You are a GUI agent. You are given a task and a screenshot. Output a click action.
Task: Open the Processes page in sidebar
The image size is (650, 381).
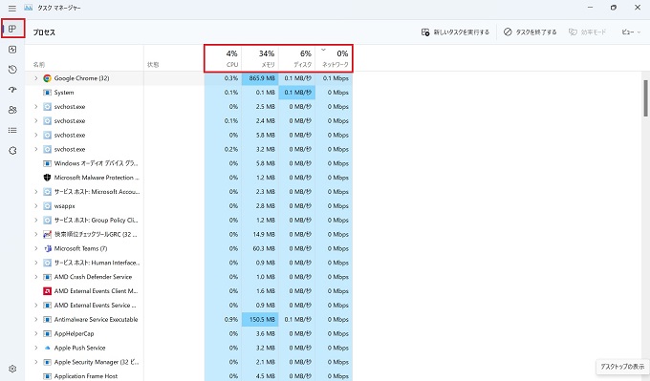click(12, 29)
